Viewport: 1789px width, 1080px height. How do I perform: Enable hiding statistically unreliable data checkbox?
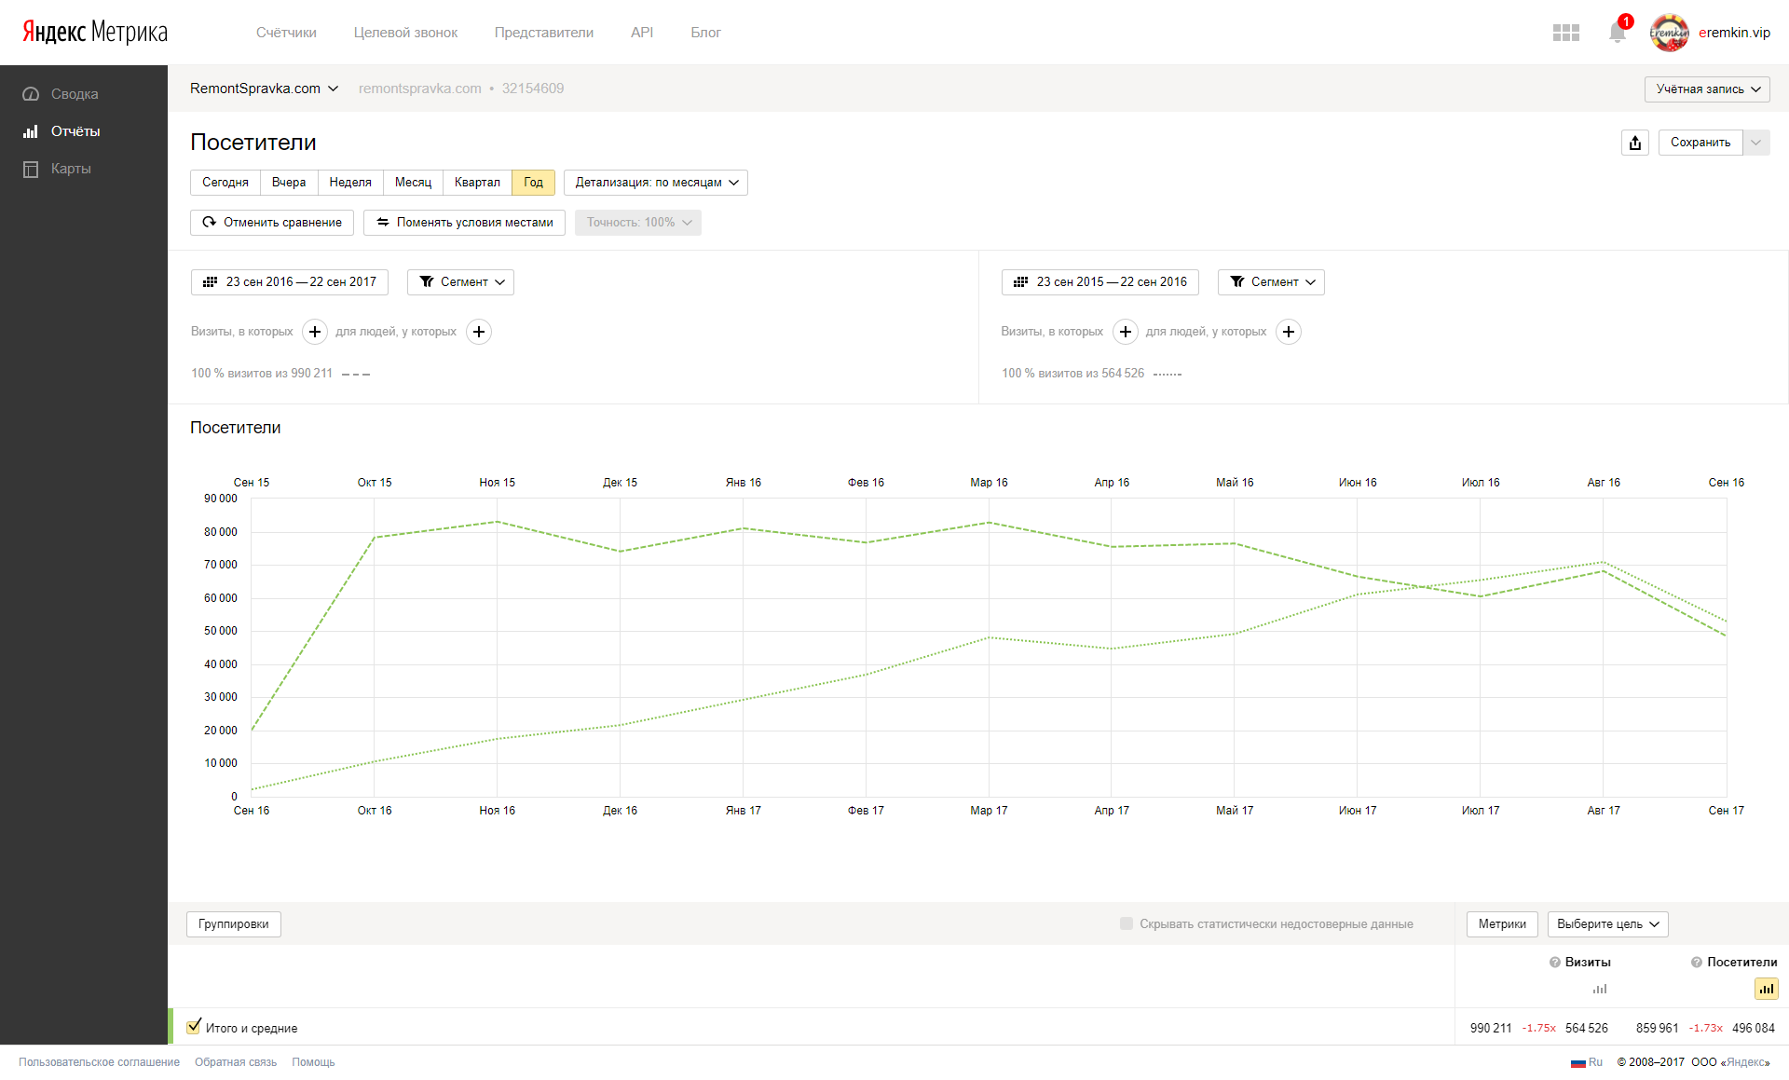tap(1127, 923)
